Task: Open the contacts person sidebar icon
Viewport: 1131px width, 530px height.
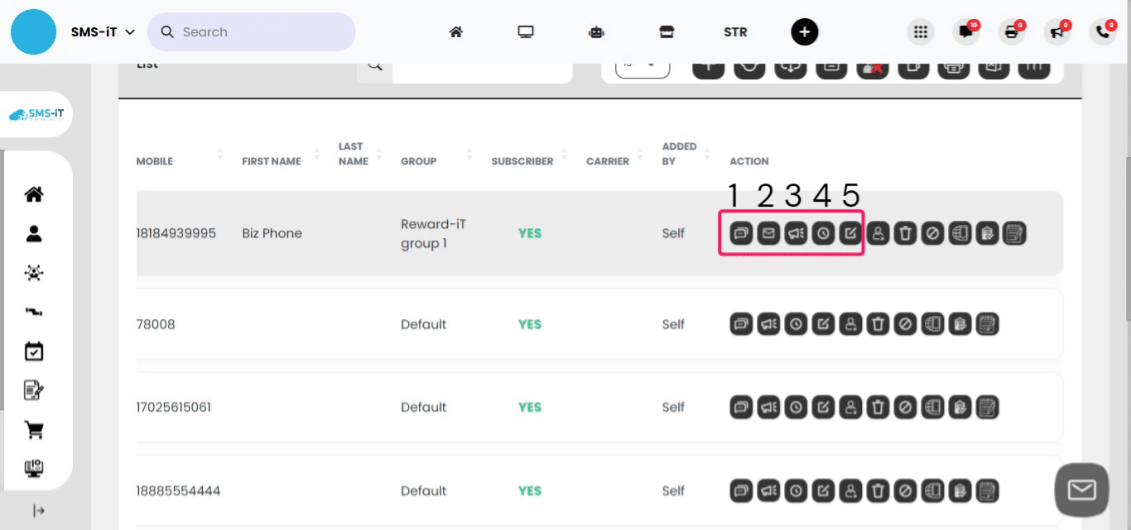Action: pos(34,234)
